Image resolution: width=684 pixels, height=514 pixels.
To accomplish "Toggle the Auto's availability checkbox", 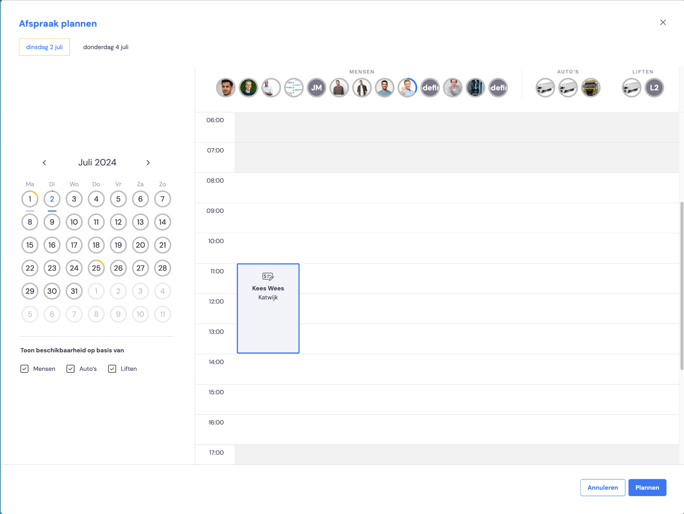I will [x=71, y=369].
